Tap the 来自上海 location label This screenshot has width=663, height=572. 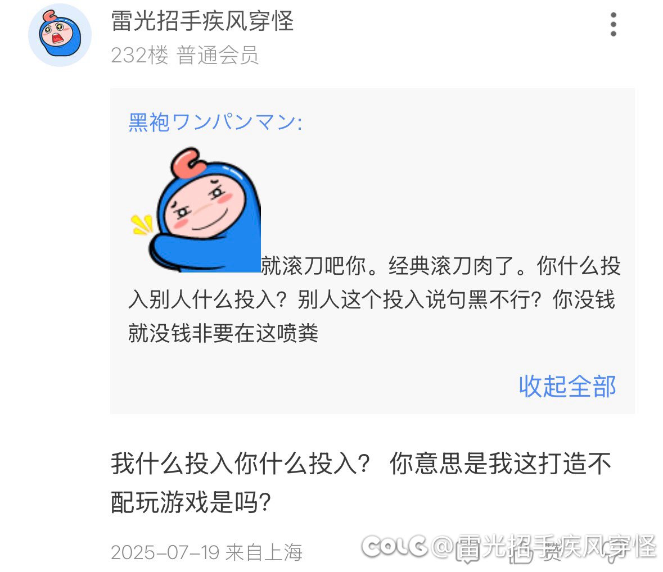(264, 552)
